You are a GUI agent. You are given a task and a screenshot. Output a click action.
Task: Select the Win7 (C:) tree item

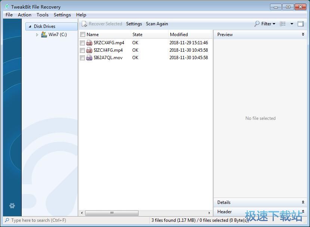[58, 35]
